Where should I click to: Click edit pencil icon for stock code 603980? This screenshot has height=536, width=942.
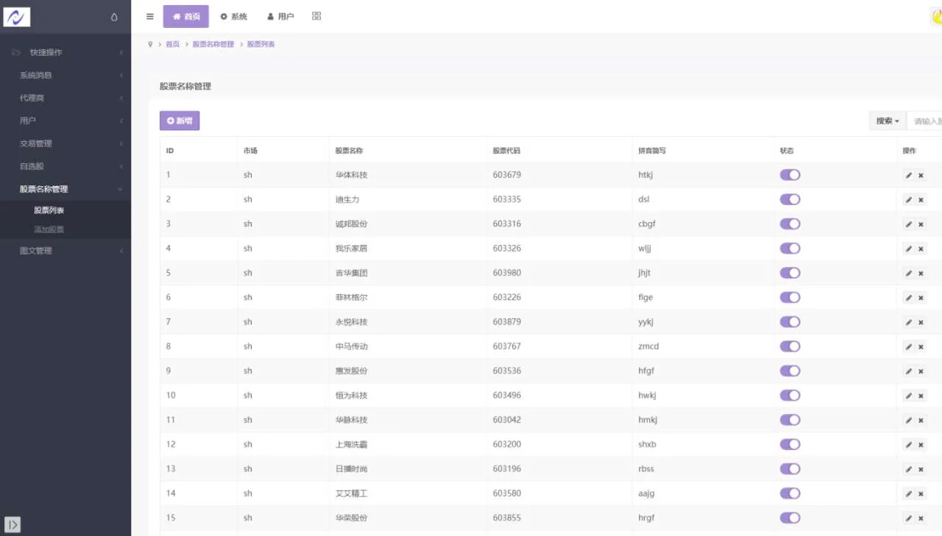click(909, 274)
